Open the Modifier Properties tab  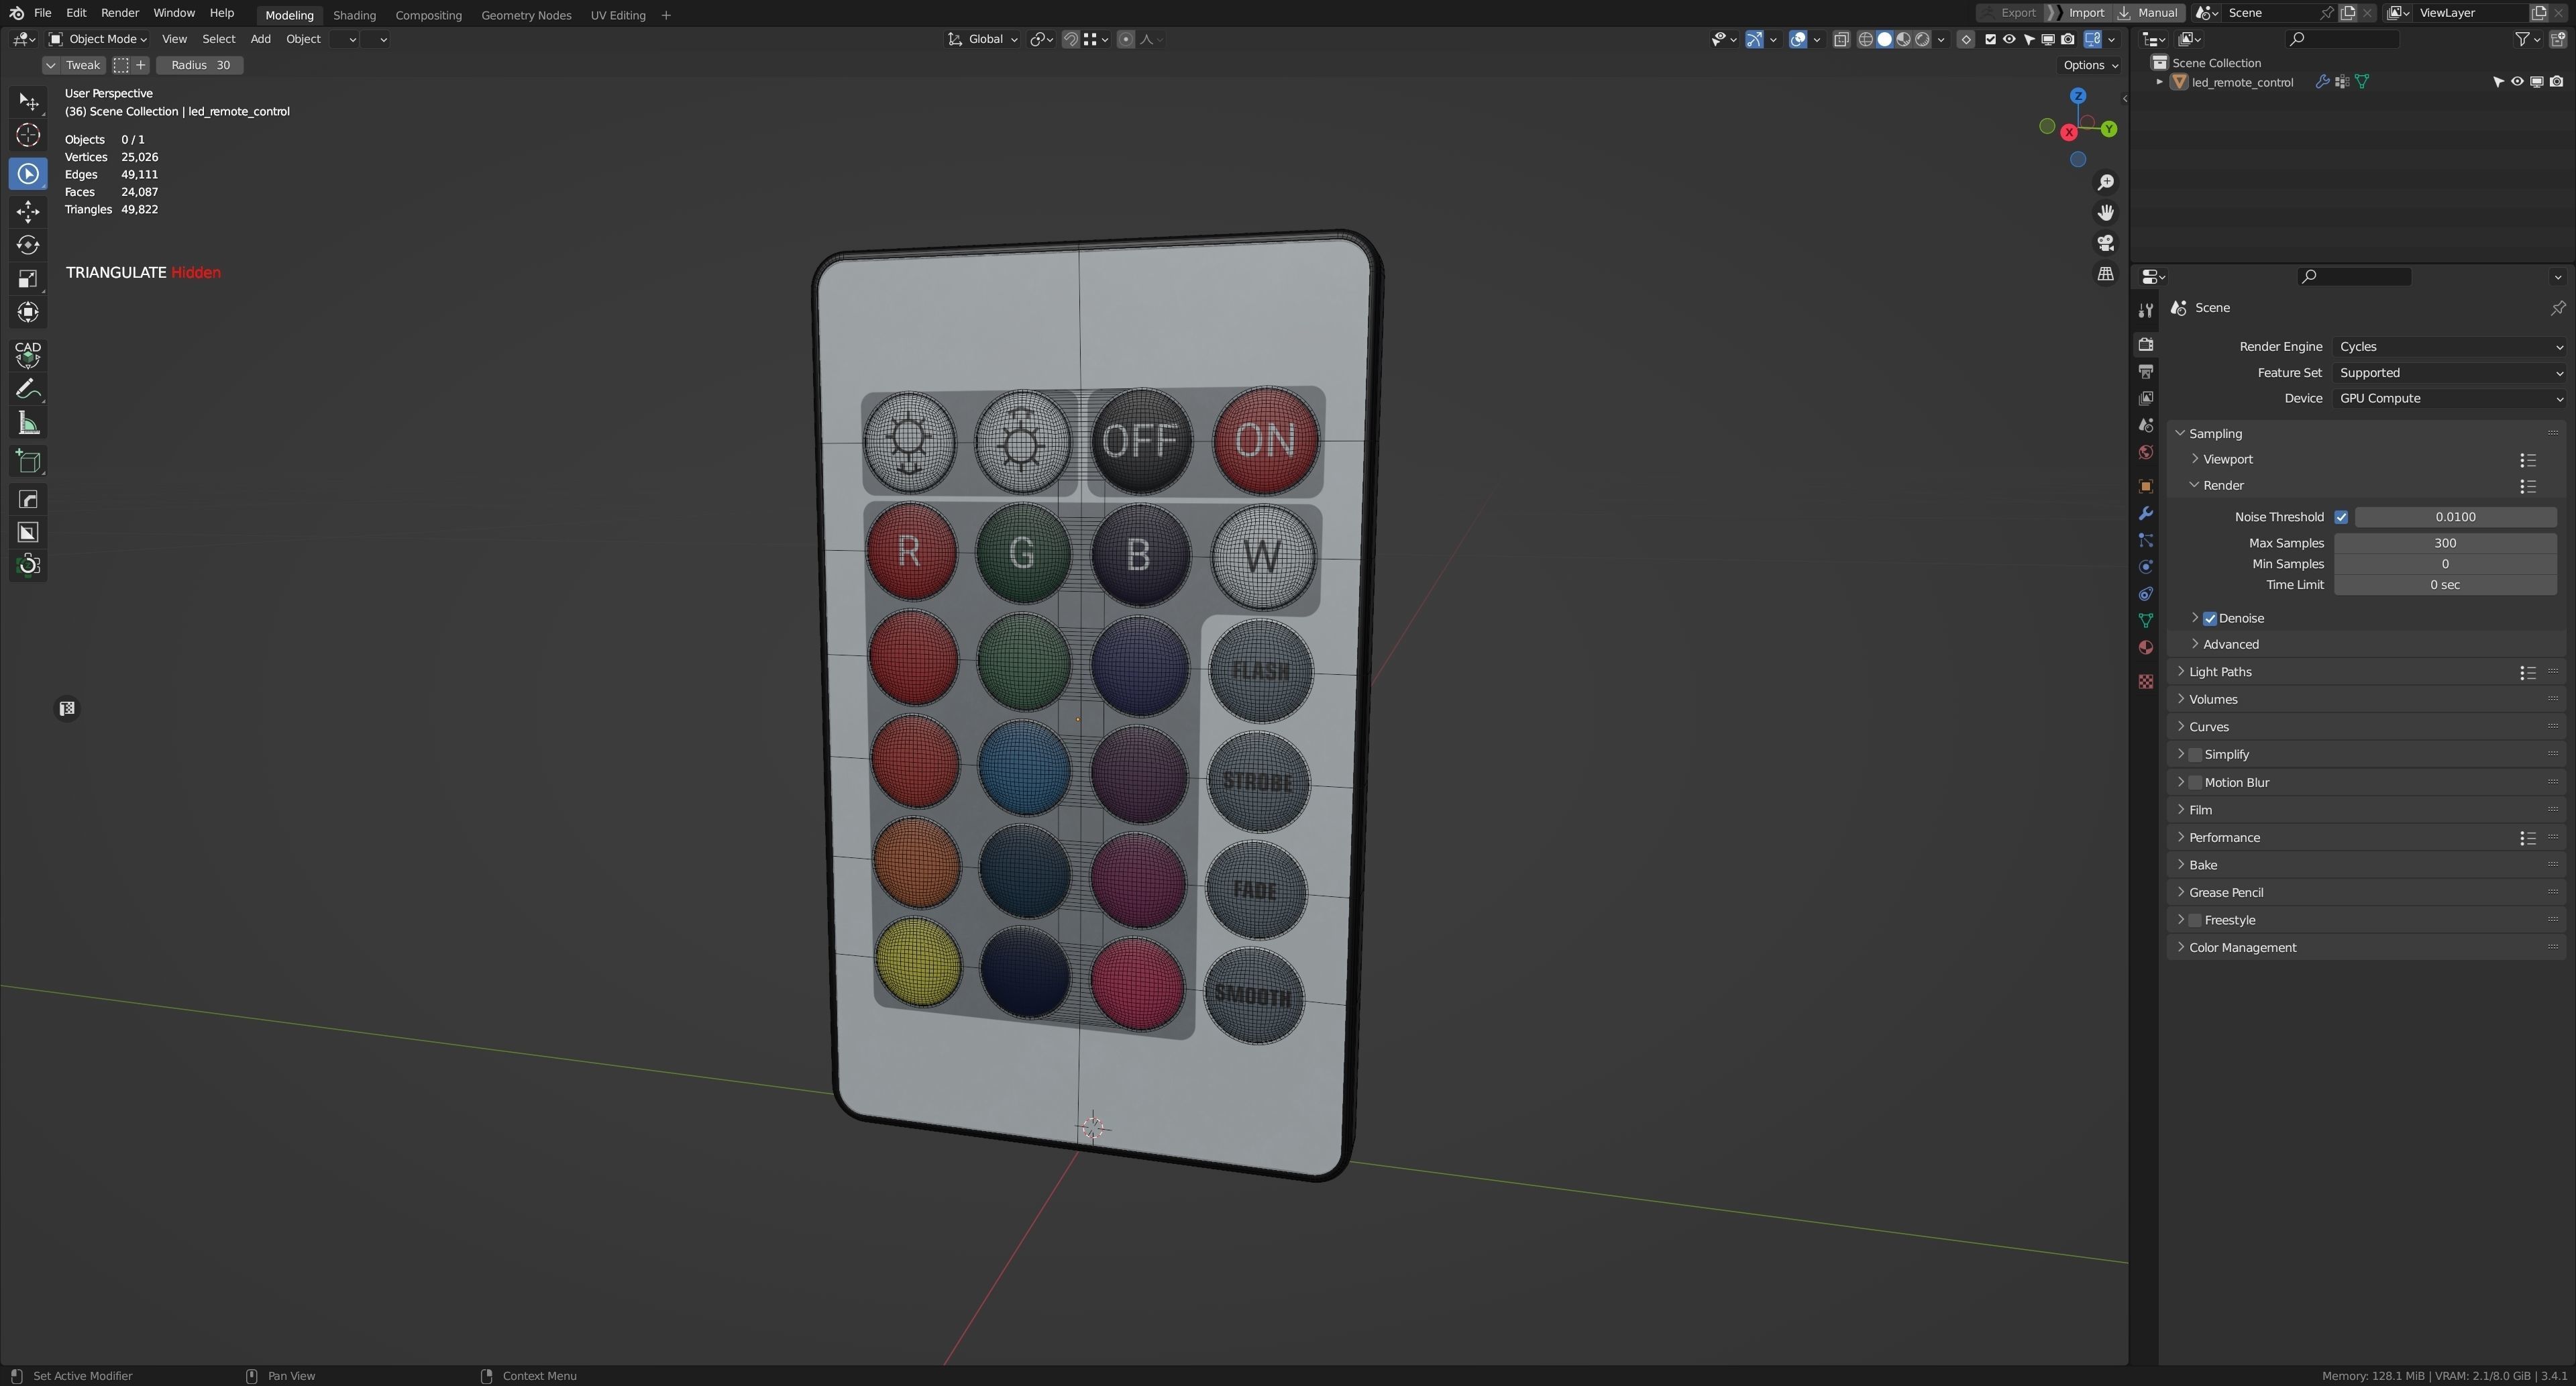(2145, 513)
